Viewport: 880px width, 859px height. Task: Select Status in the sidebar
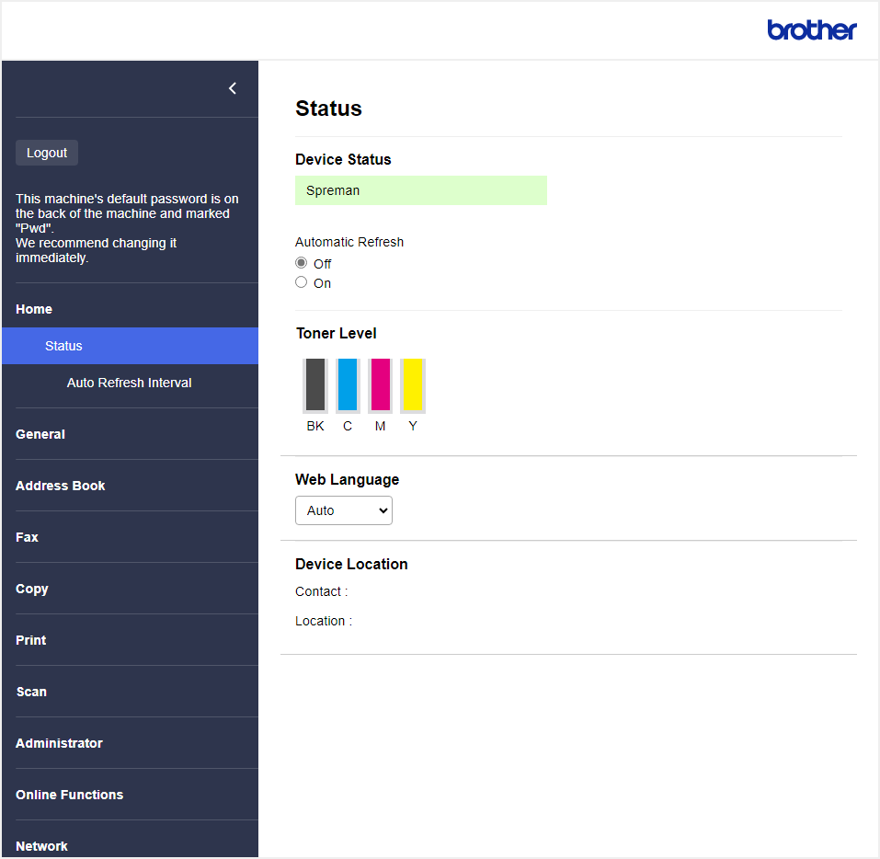131,346
